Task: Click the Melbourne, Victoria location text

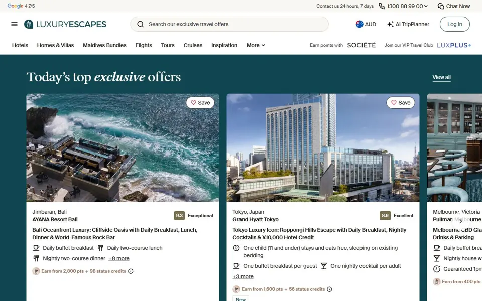Action: click(456, 212)
